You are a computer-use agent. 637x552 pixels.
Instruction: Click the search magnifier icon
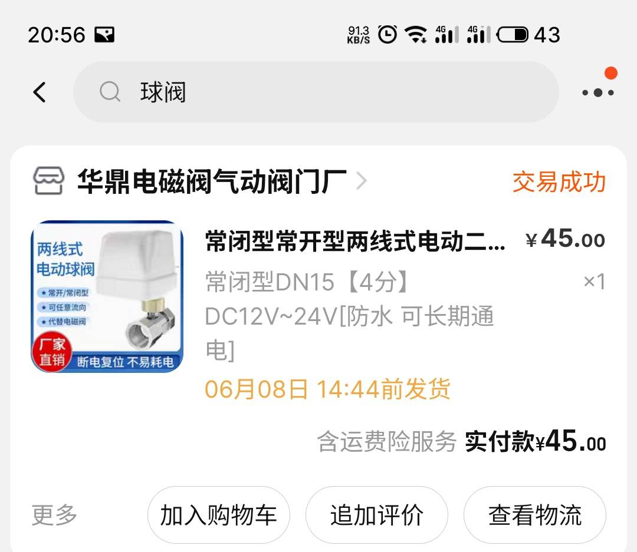click(110, 92)
